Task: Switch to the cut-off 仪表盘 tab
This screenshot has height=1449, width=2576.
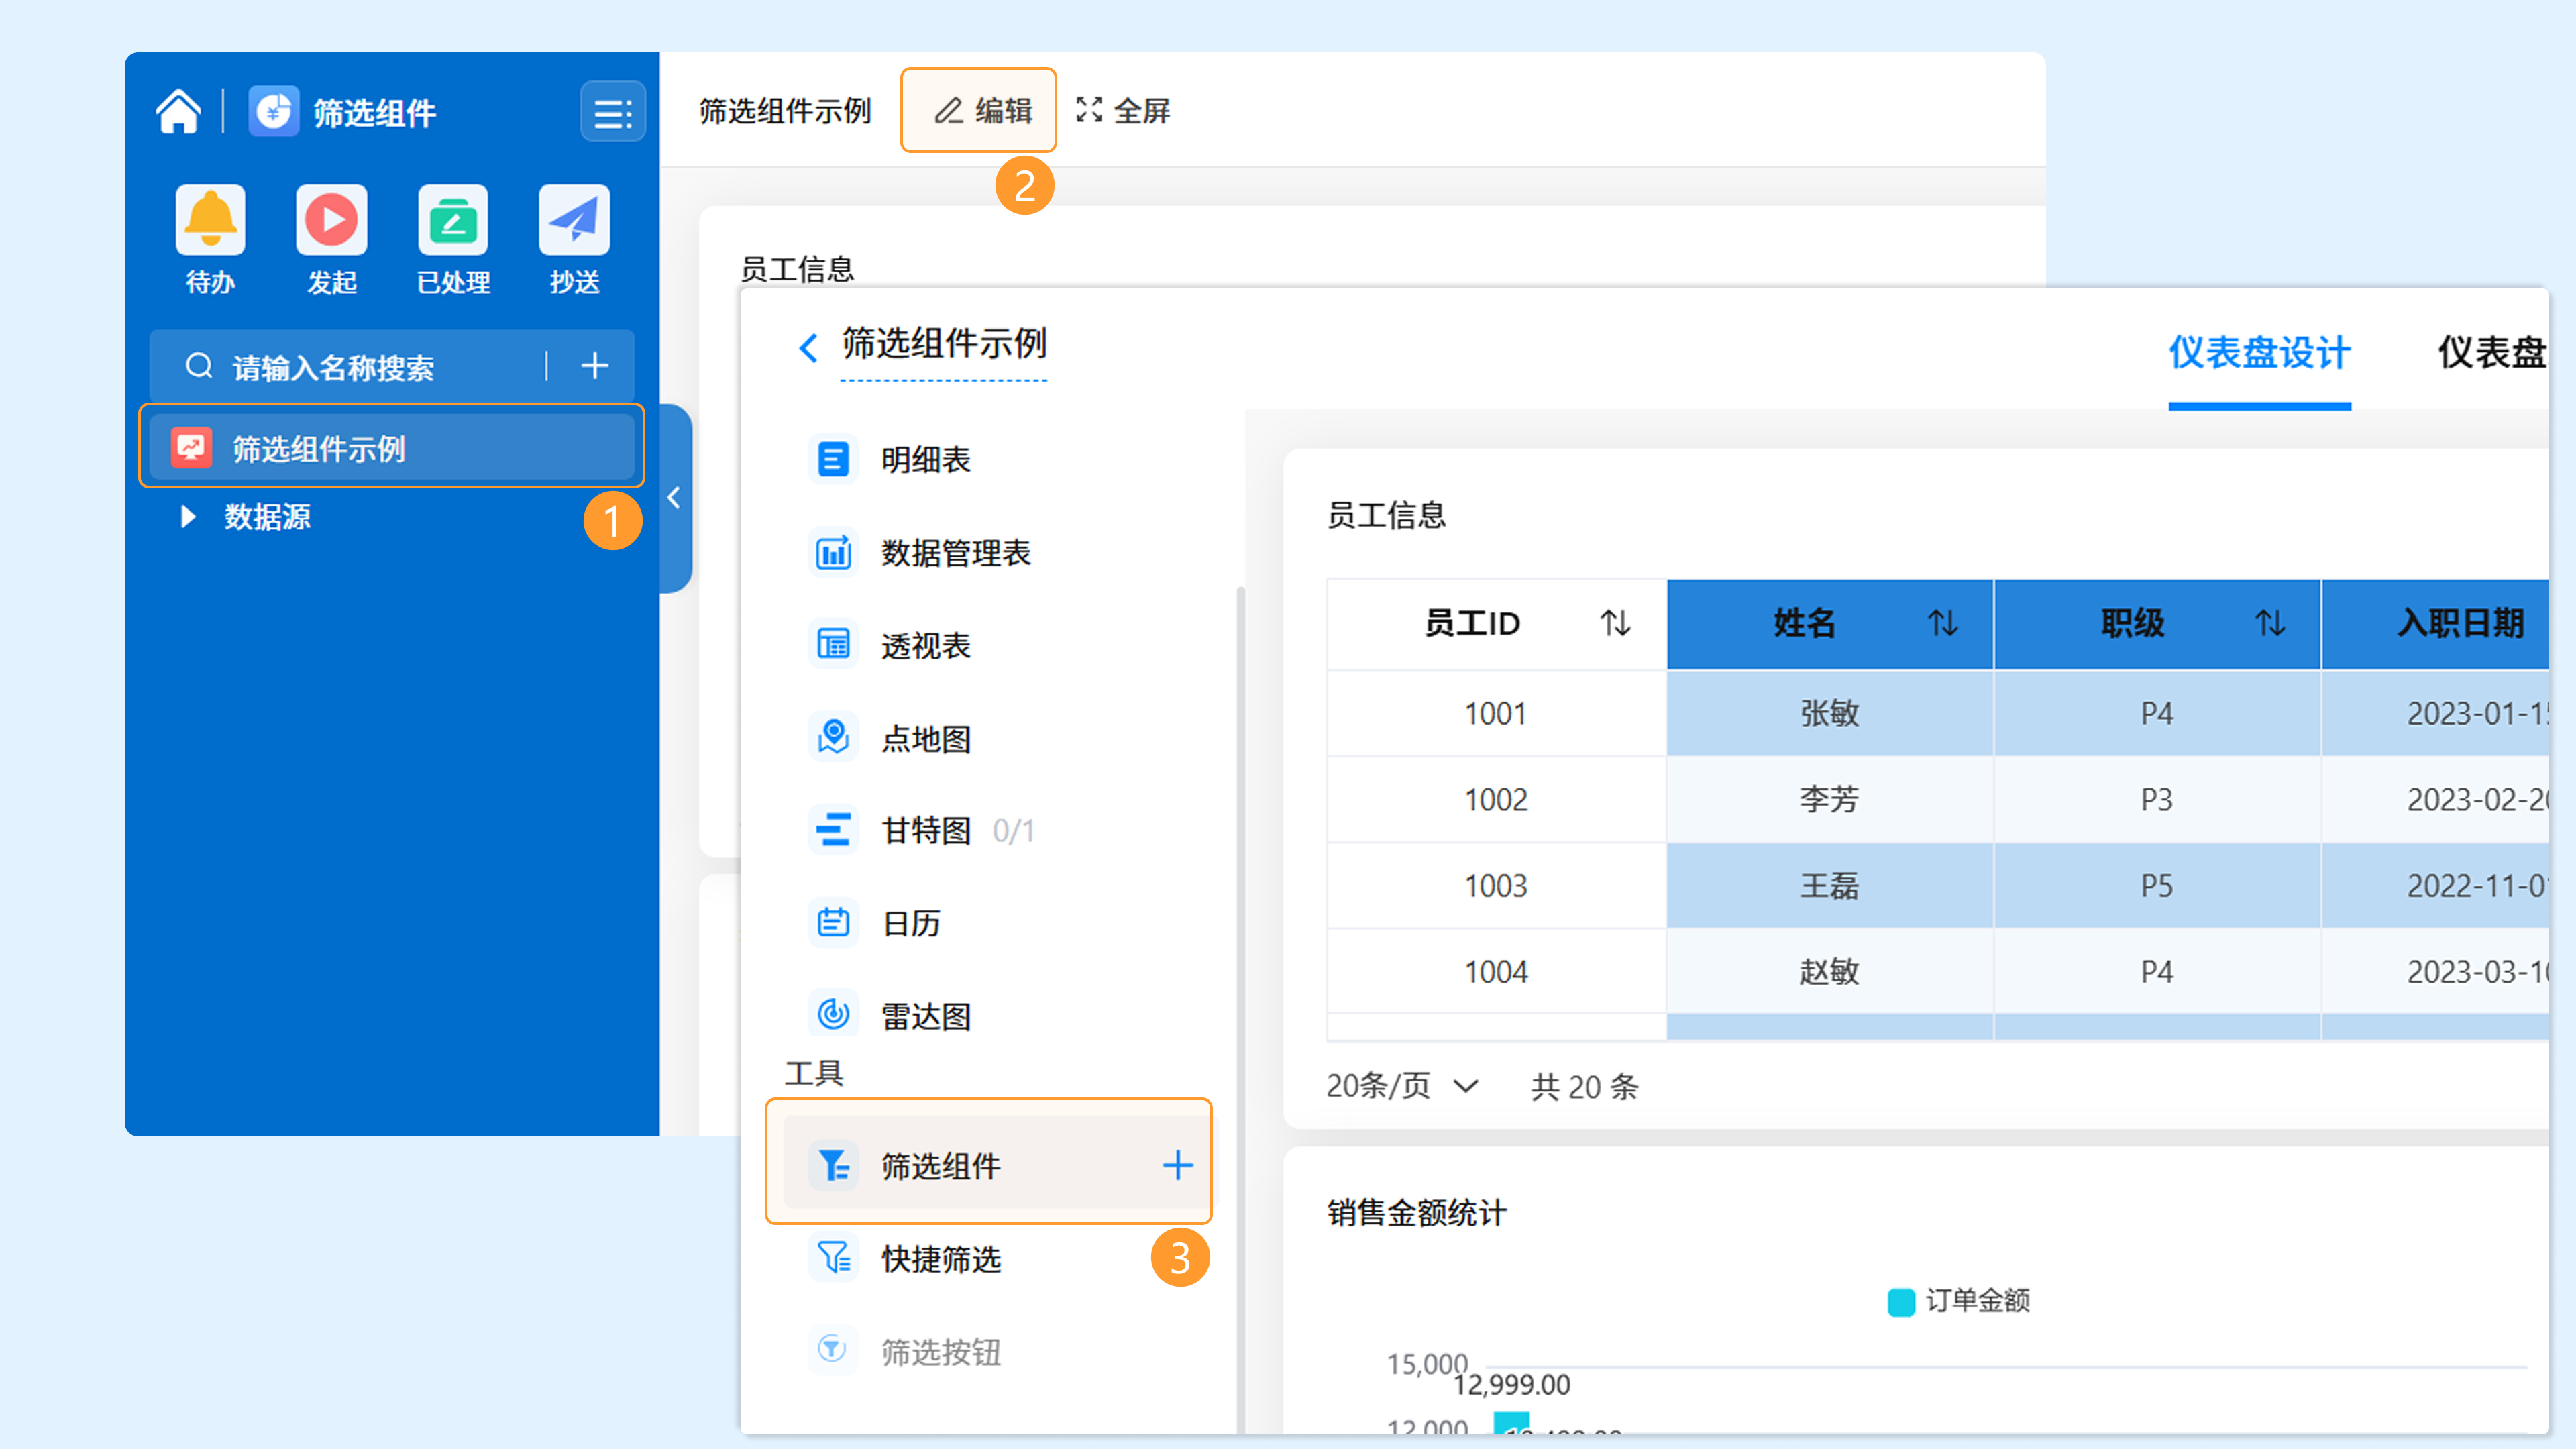Action: 2492,353
